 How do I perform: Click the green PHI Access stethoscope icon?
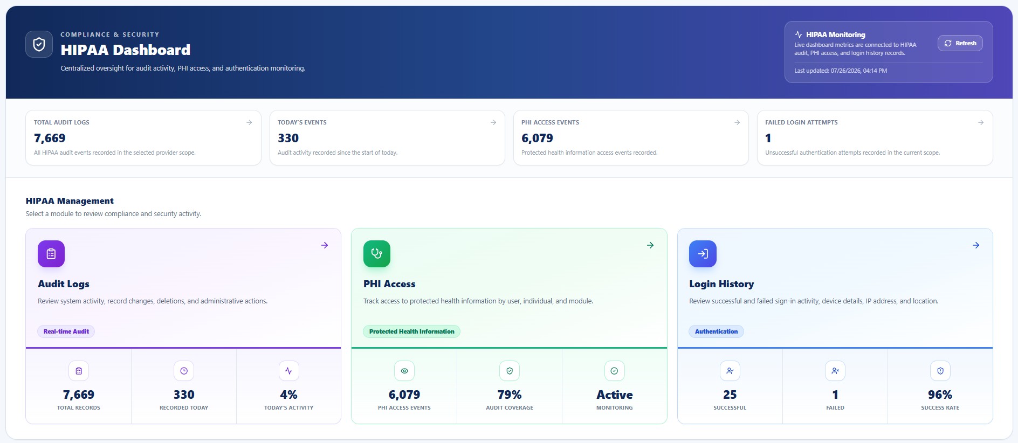pos(377,254)
